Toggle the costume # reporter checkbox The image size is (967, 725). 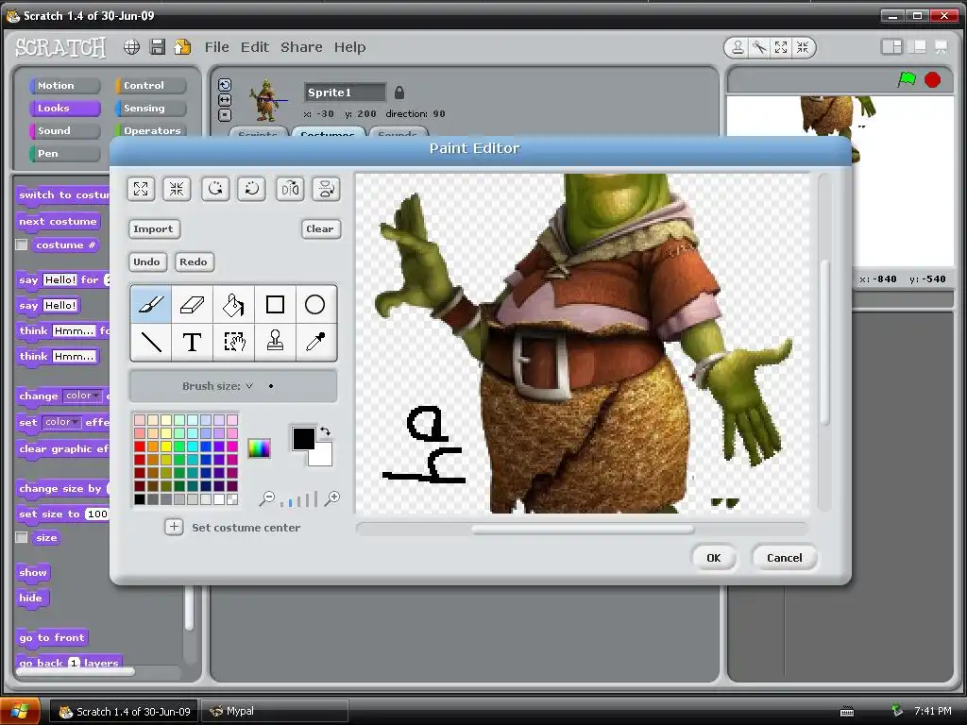pyautogui.click(x=22, y=244)
